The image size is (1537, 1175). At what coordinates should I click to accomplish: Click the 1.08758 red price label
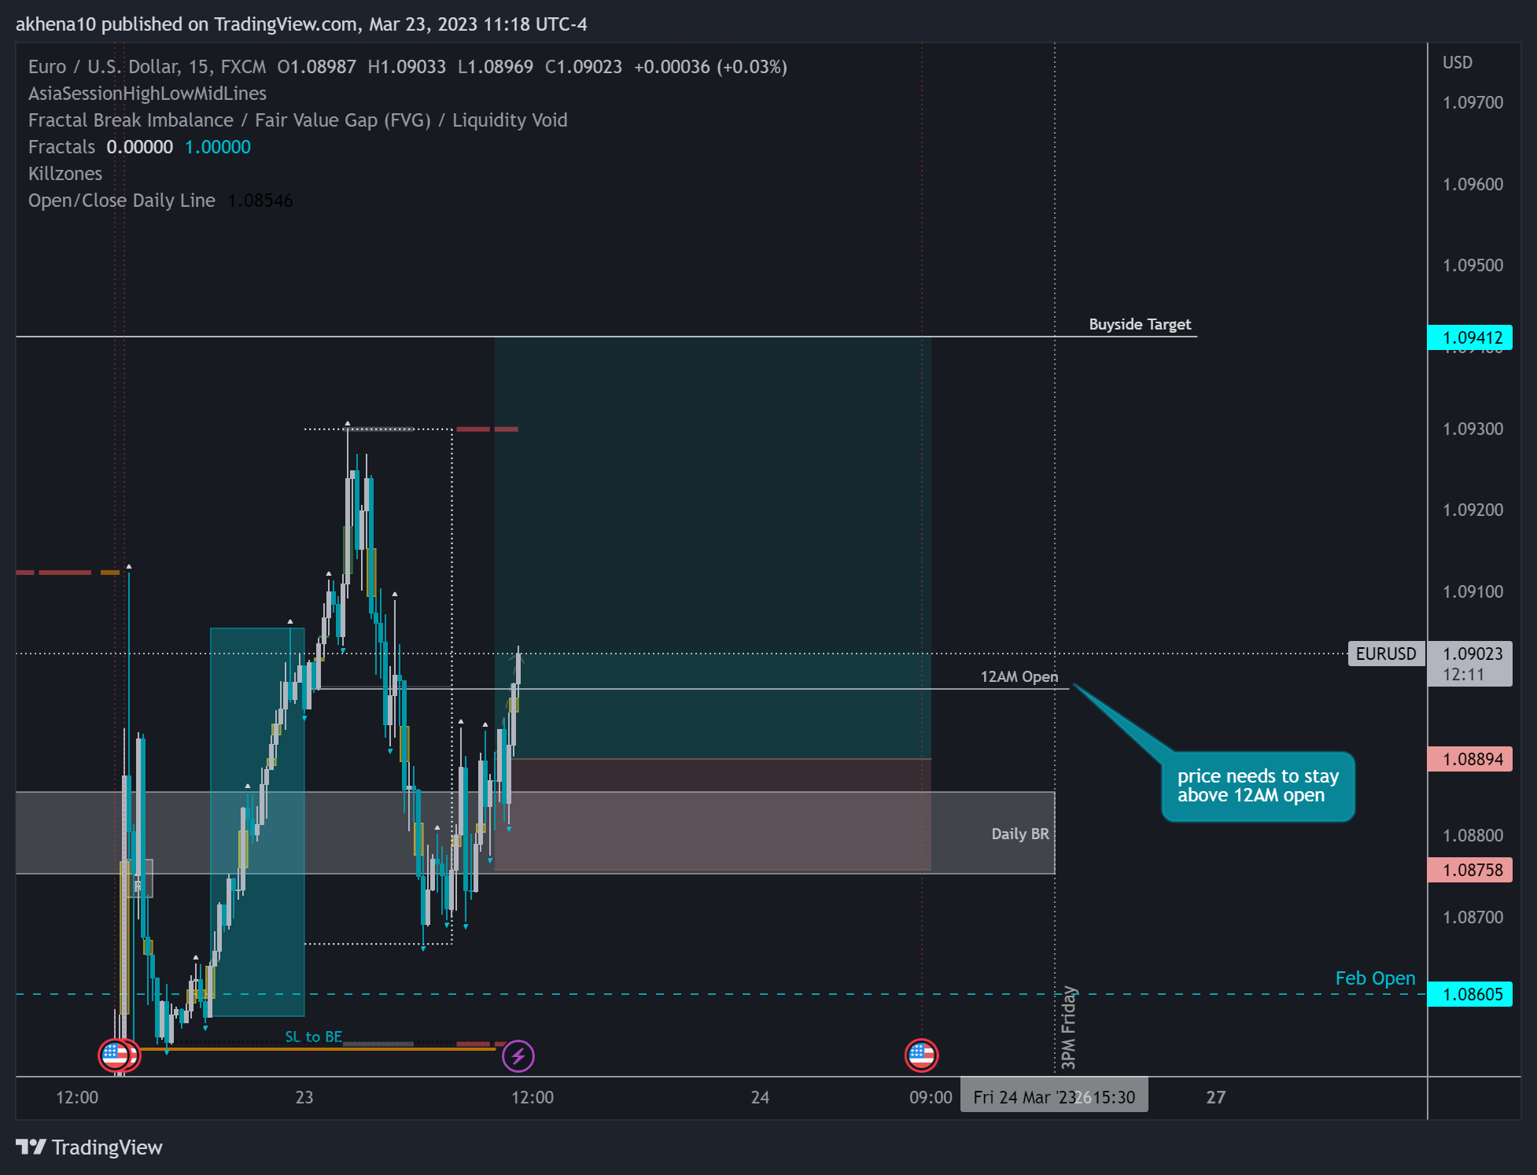(x=1469, y=870)
